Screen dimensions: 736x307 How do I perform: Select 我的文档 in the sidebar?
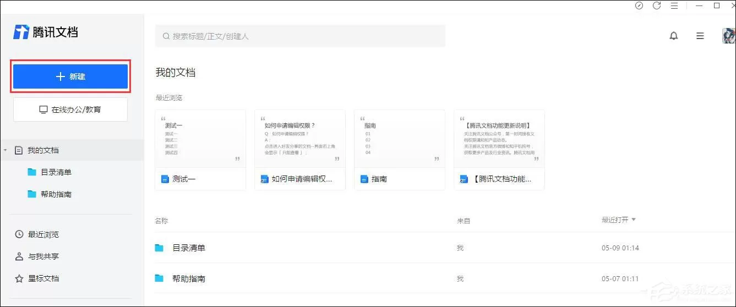pyautogui.click(x=72, y=150)
